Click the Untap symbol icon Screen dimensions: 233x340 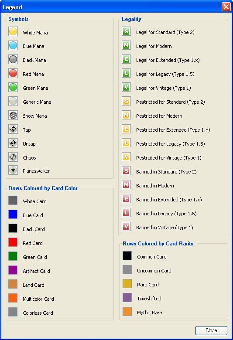(13, 143)
